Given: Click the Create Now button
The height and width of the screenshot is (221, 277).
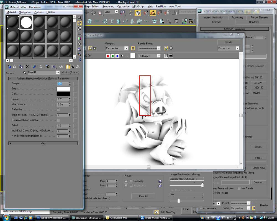Looking at the screenshot, I should click(258, 168).
